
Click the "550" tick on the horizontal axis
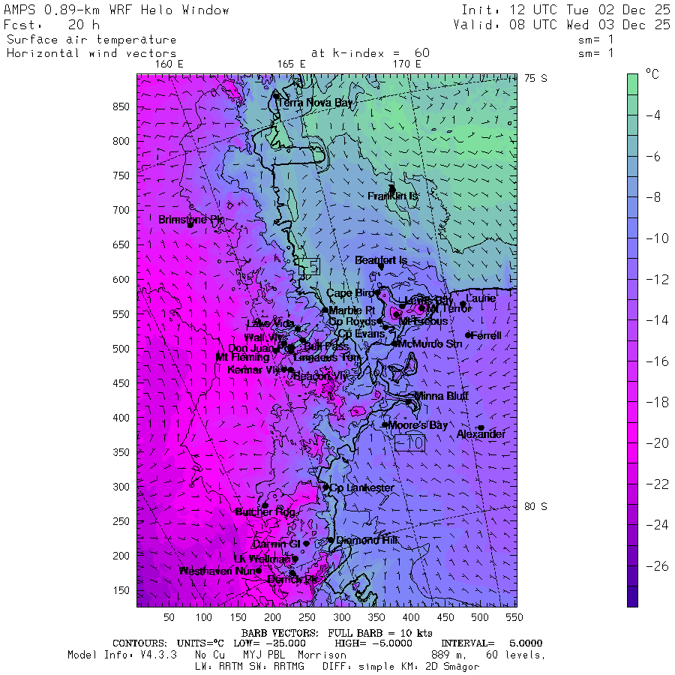[514, 617]
